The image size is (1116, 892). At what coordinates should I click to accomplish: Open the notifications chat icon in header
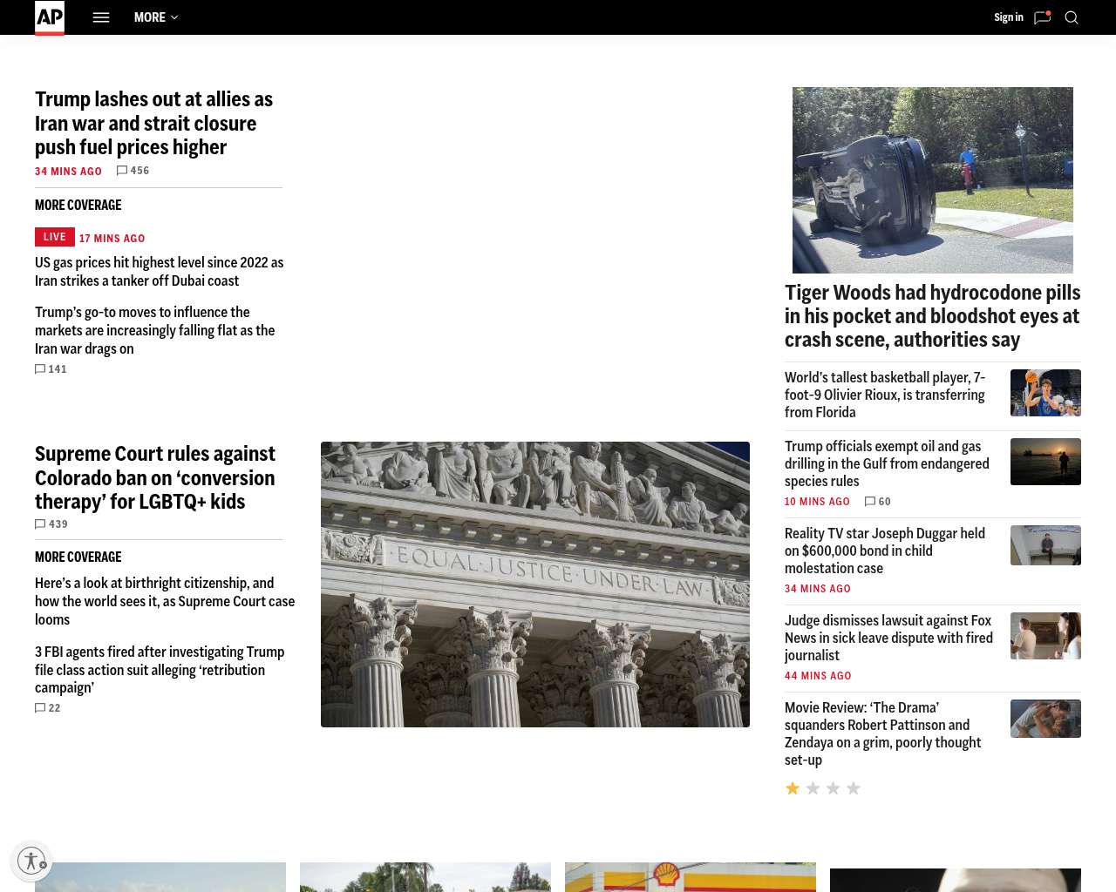[1042, 17]
